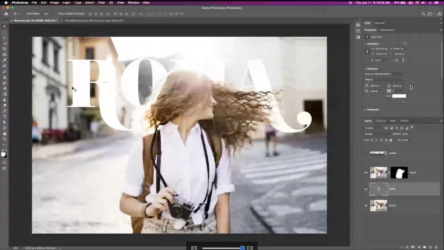The image size is (444, 250).
Task: Select the Lasso tool
Action: [4, 38]
